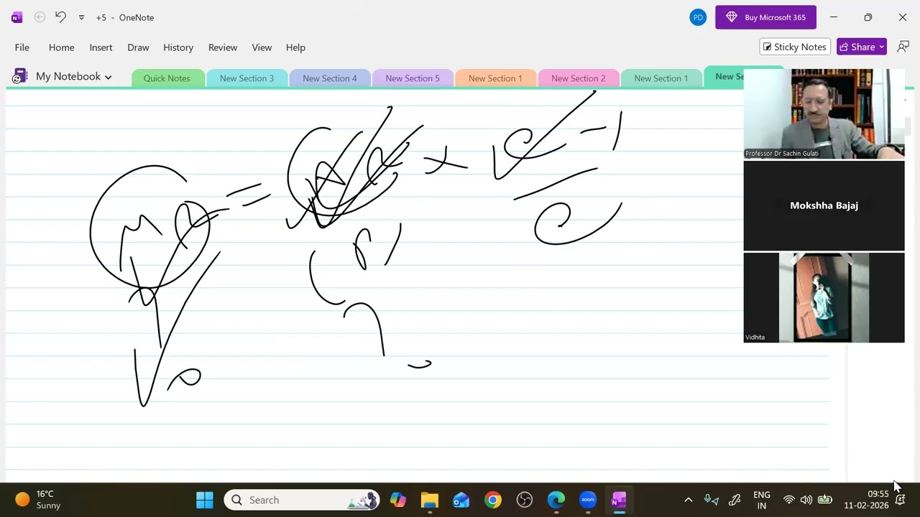920x517 pixels.
Task: Open Google Chrome from the taskbar
Action: tap(493, 500)
